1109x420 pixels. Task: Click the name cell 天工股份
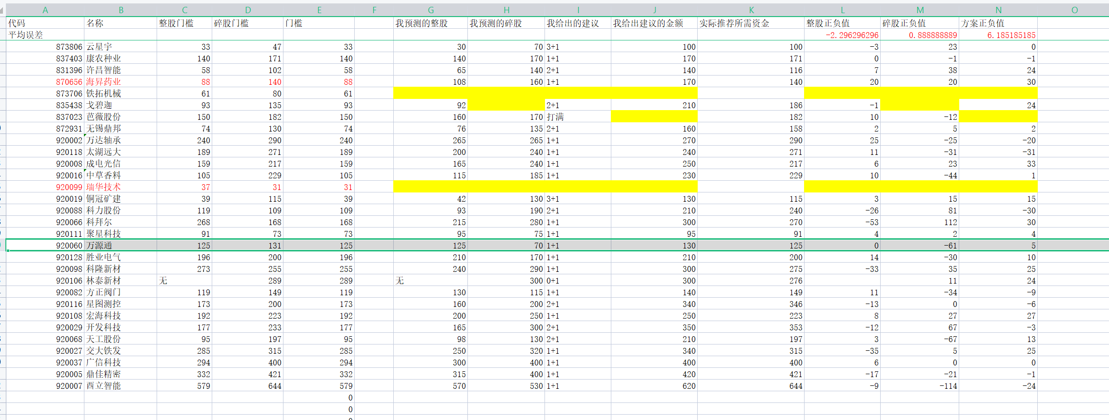121,339
